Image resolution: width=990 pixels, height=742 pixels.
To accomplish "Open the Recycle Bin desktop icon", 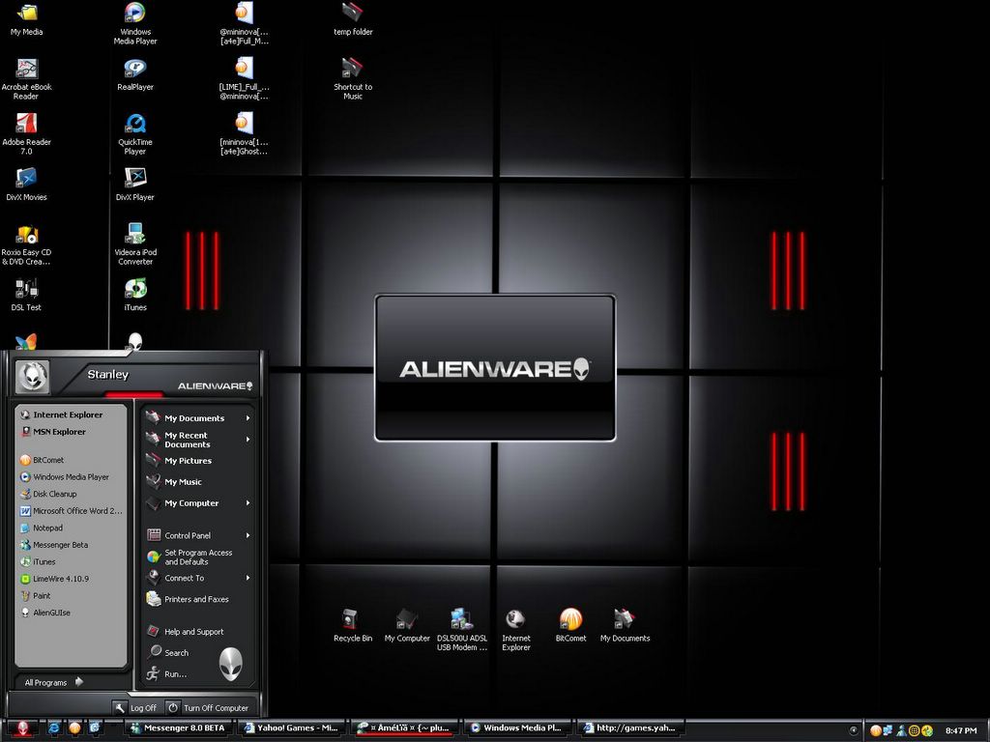I will 353,625.
